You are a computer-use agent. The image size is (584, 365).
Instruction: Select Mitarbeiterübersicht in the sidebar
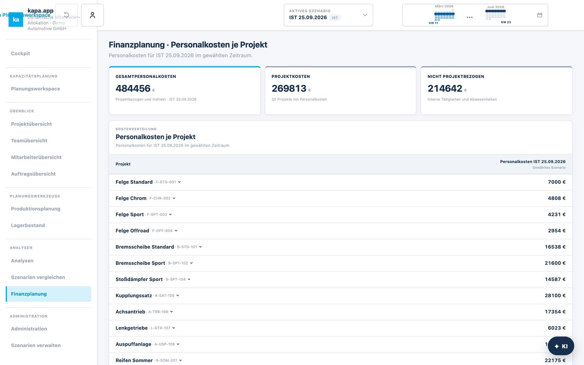point(49,157)
